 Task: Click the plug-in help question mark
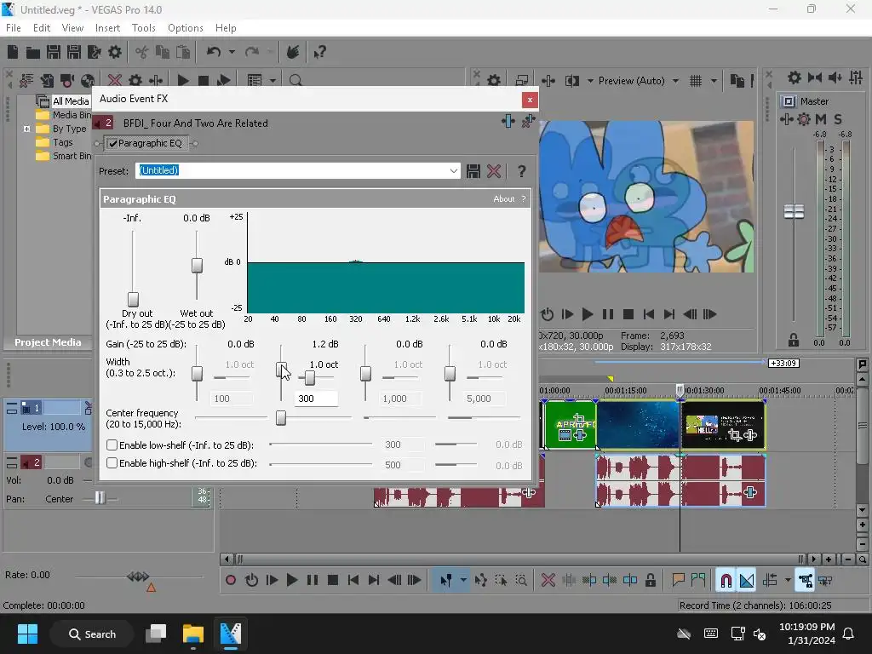[x=522, y=171]
